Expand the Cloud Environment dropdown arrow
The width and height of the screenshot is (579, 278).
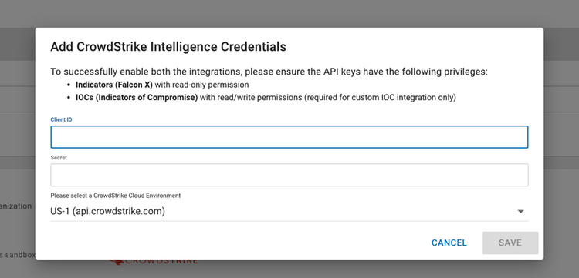[x=520, y=211]
